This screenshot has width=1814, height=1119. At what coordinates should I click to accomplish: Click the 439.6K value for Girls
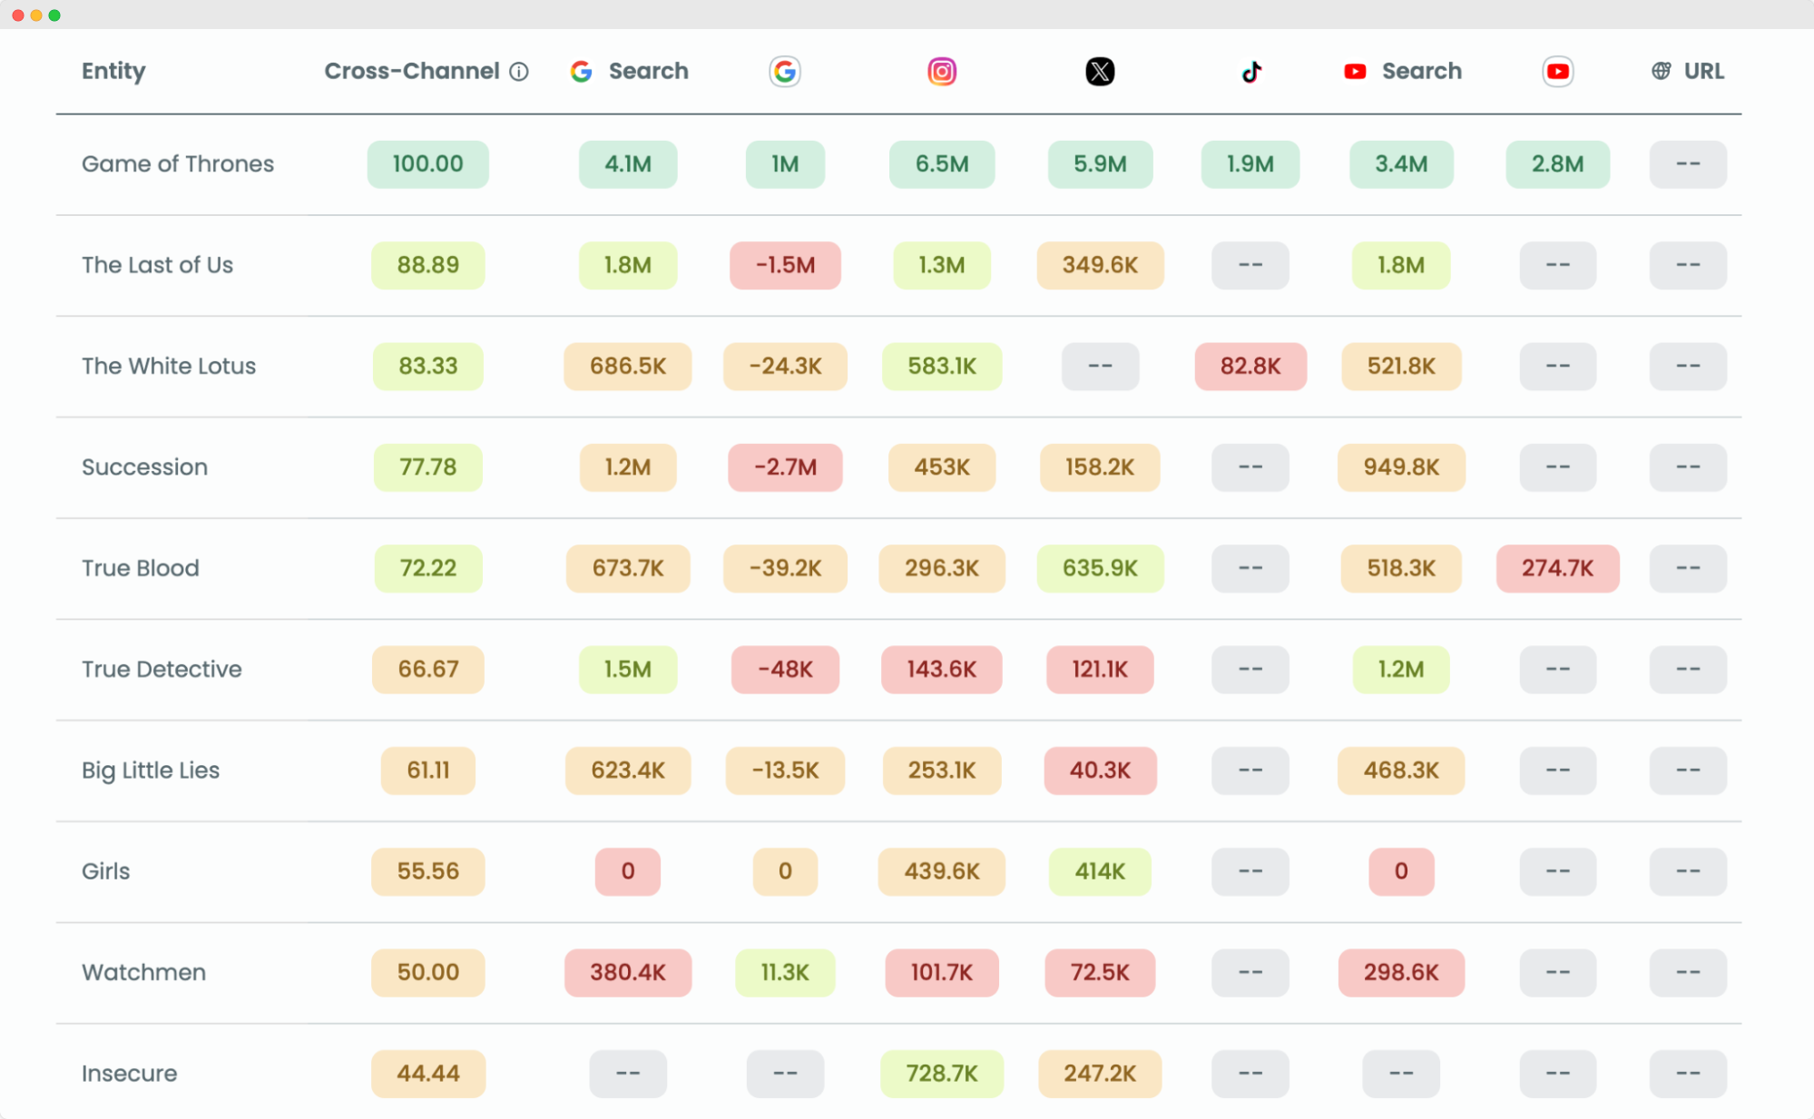(942, 871)
